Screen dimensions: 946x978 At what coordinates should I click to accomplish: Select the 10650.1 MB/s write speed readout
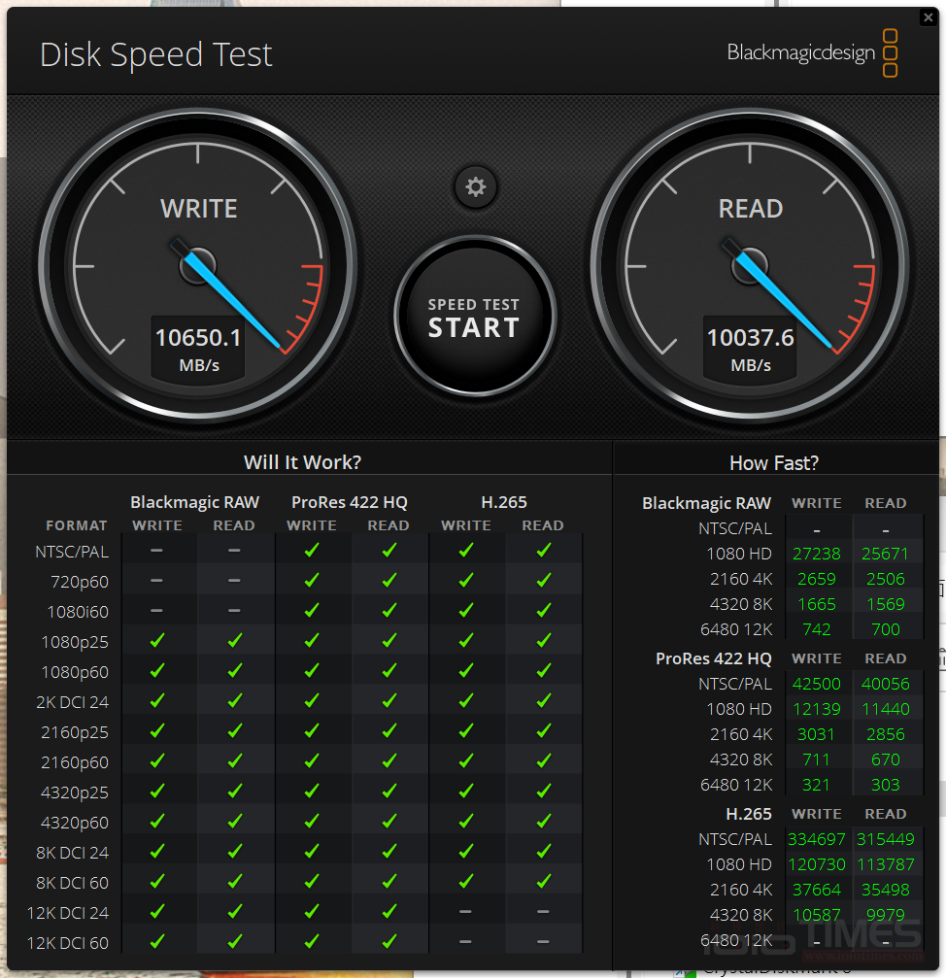[198, 349]
